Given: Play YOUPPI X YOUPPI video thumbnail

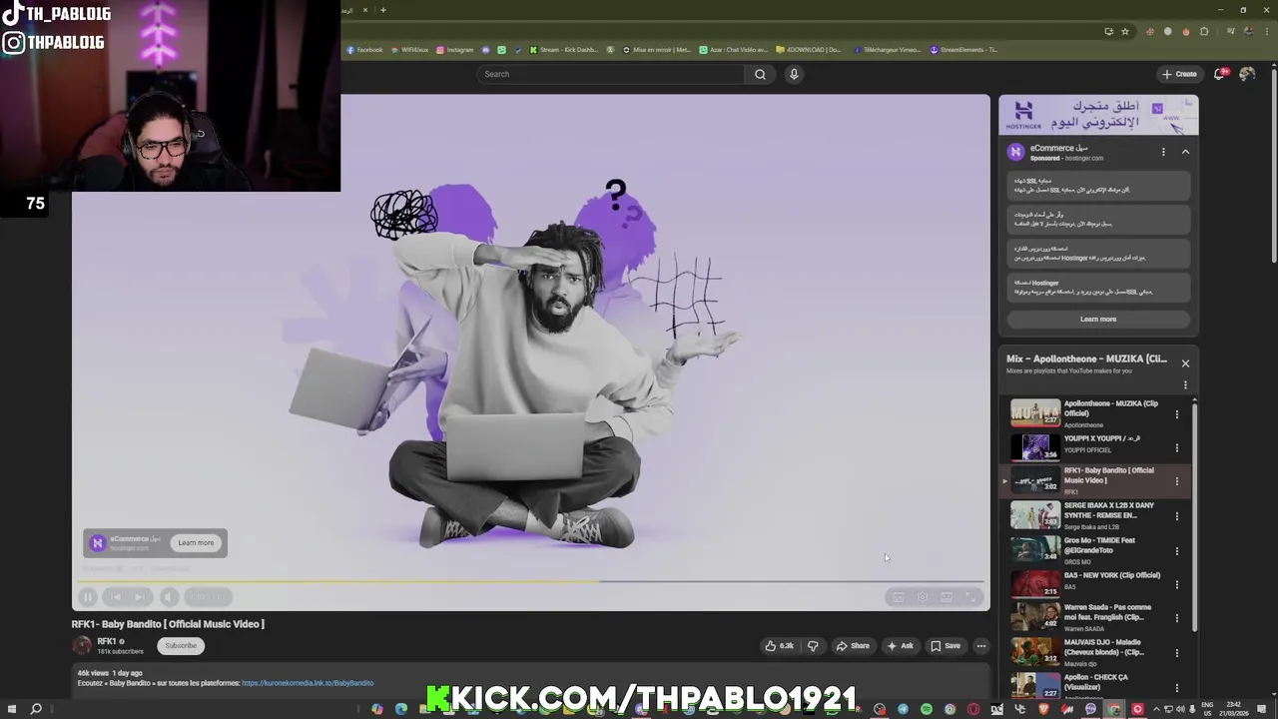Looking at the screenshot, I should (x=1035, y=446).
